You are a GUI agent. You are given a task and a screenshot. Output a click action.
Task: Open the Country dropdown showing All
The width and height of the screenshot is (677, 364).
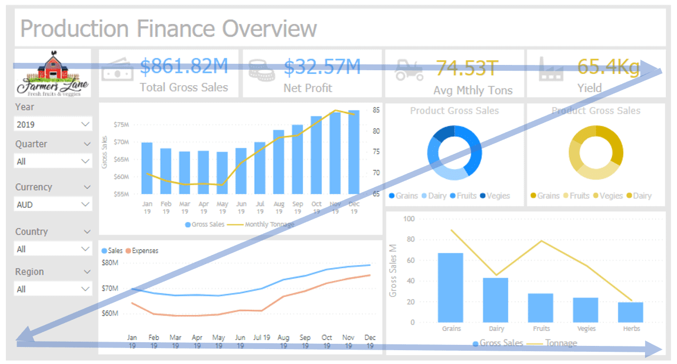(x=53, y=249)
